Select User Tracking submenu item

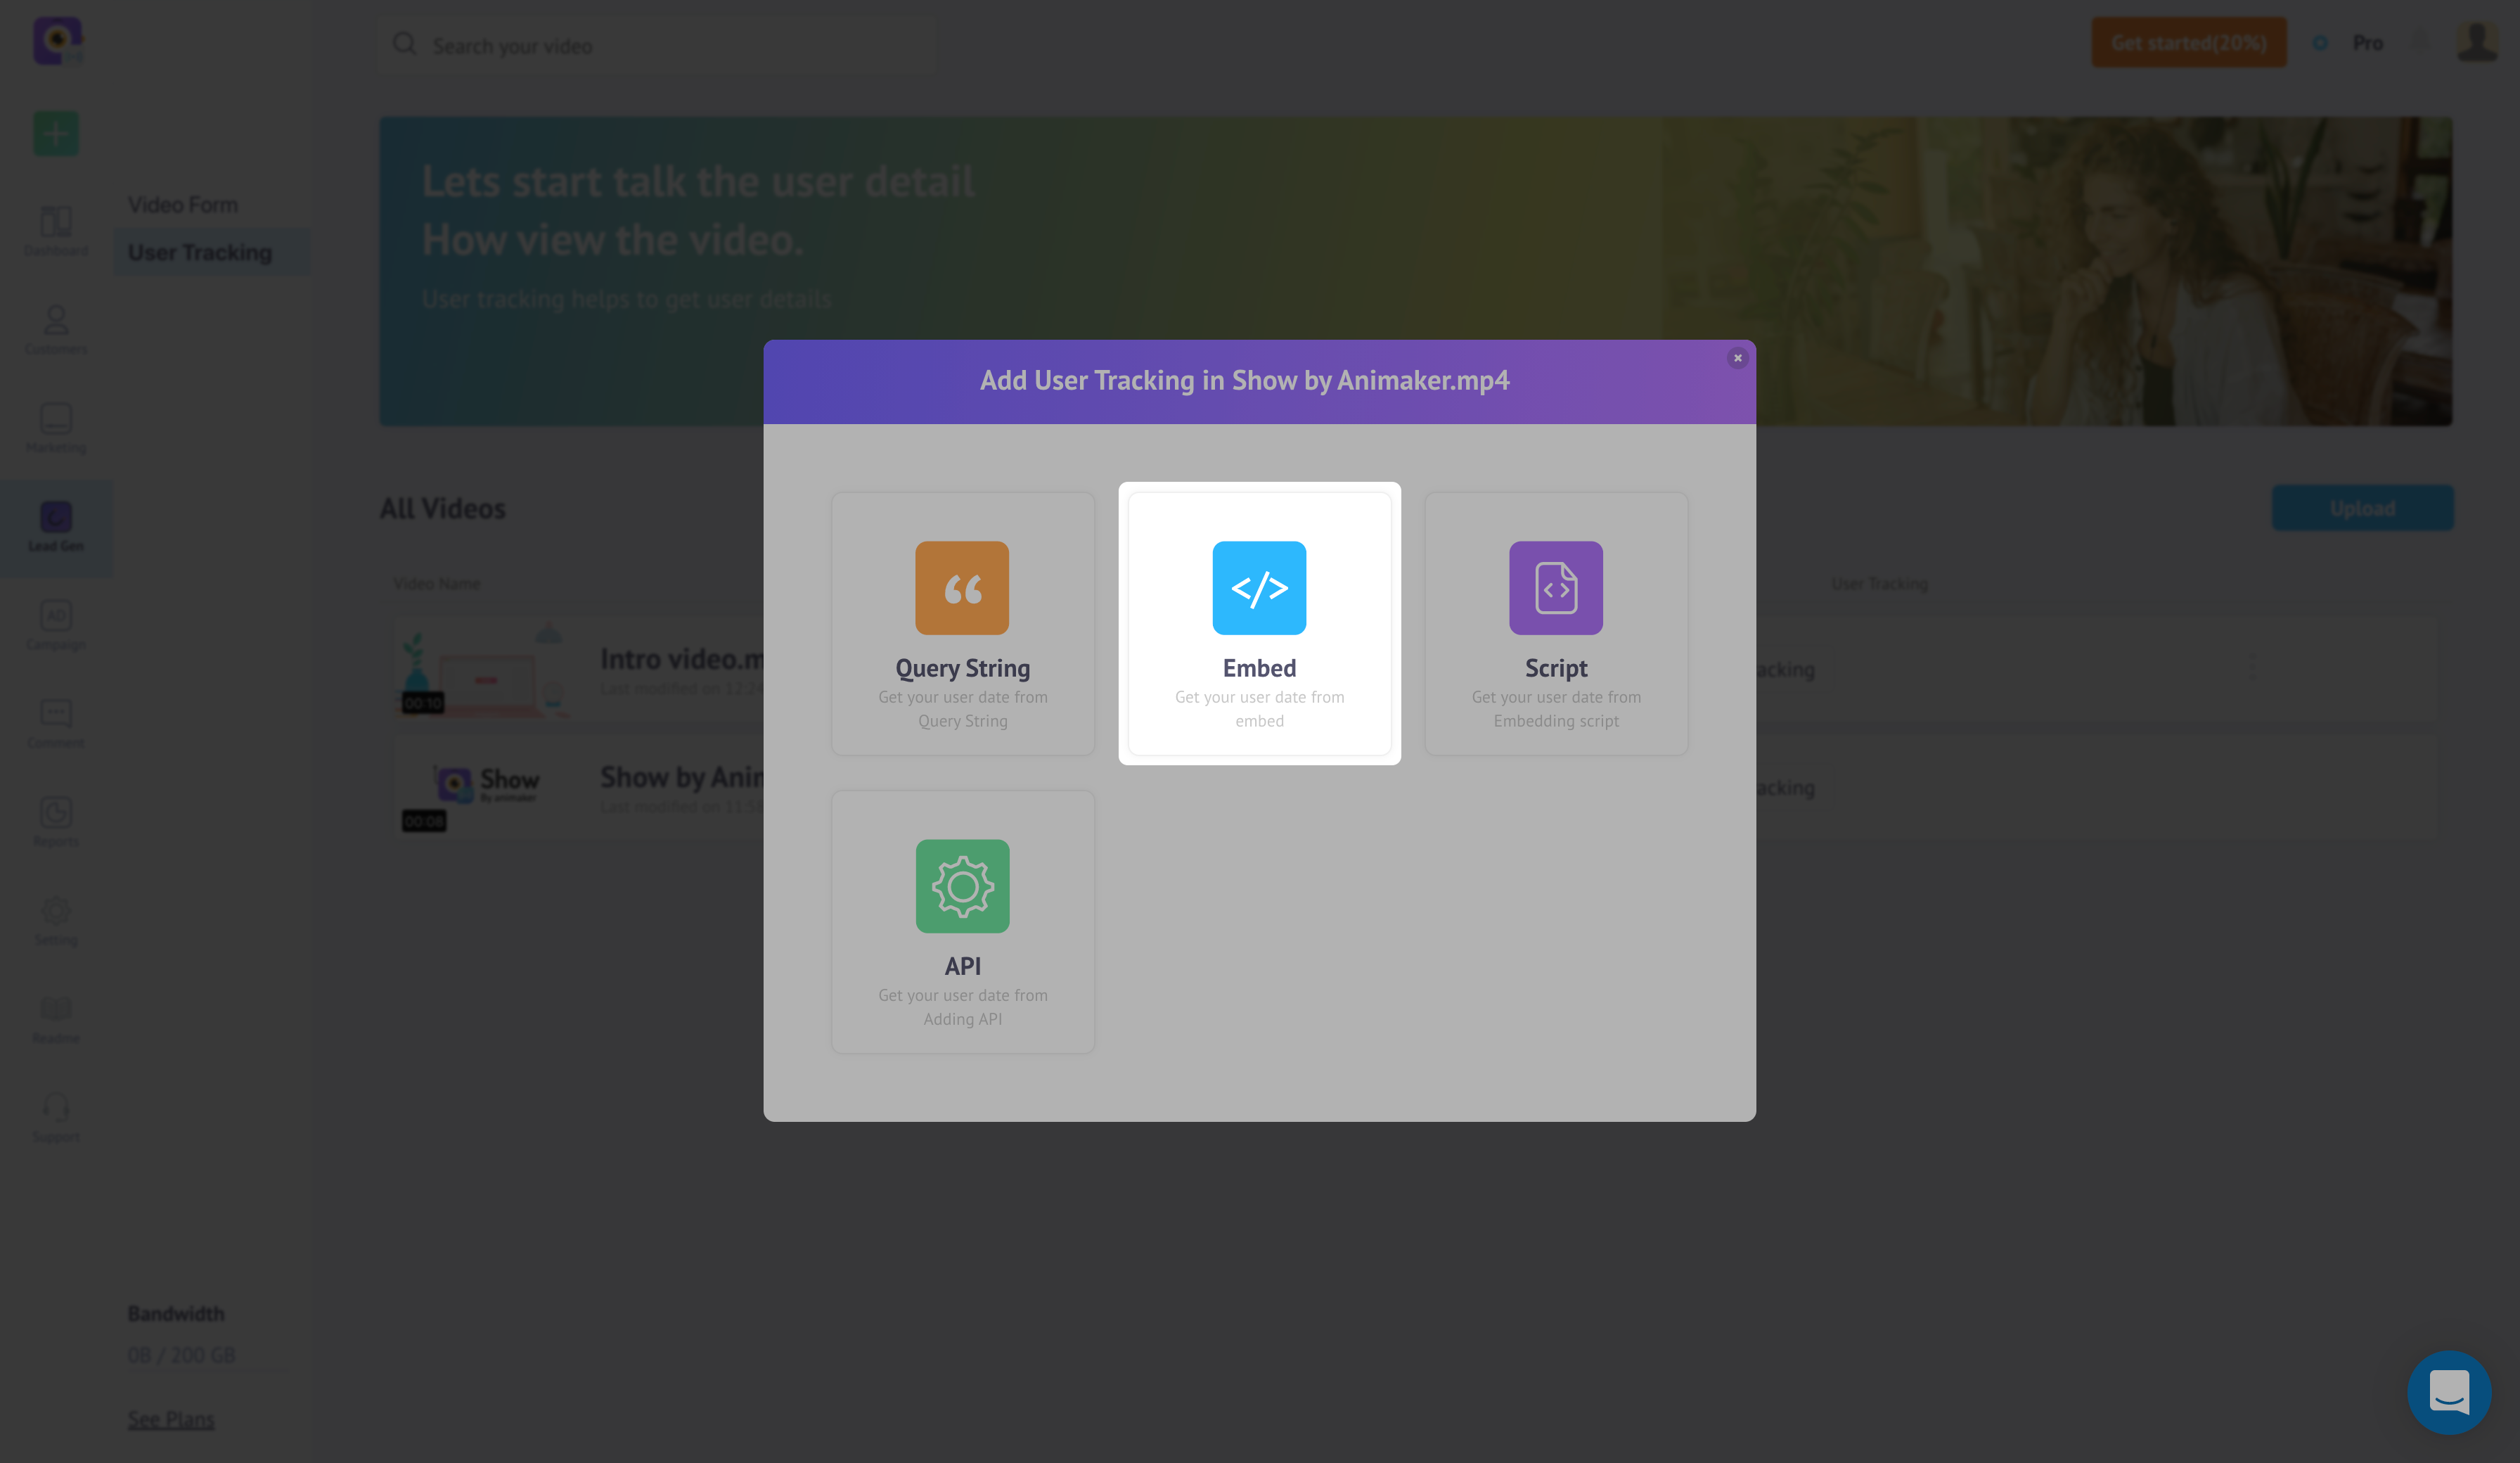click(211, 253)
